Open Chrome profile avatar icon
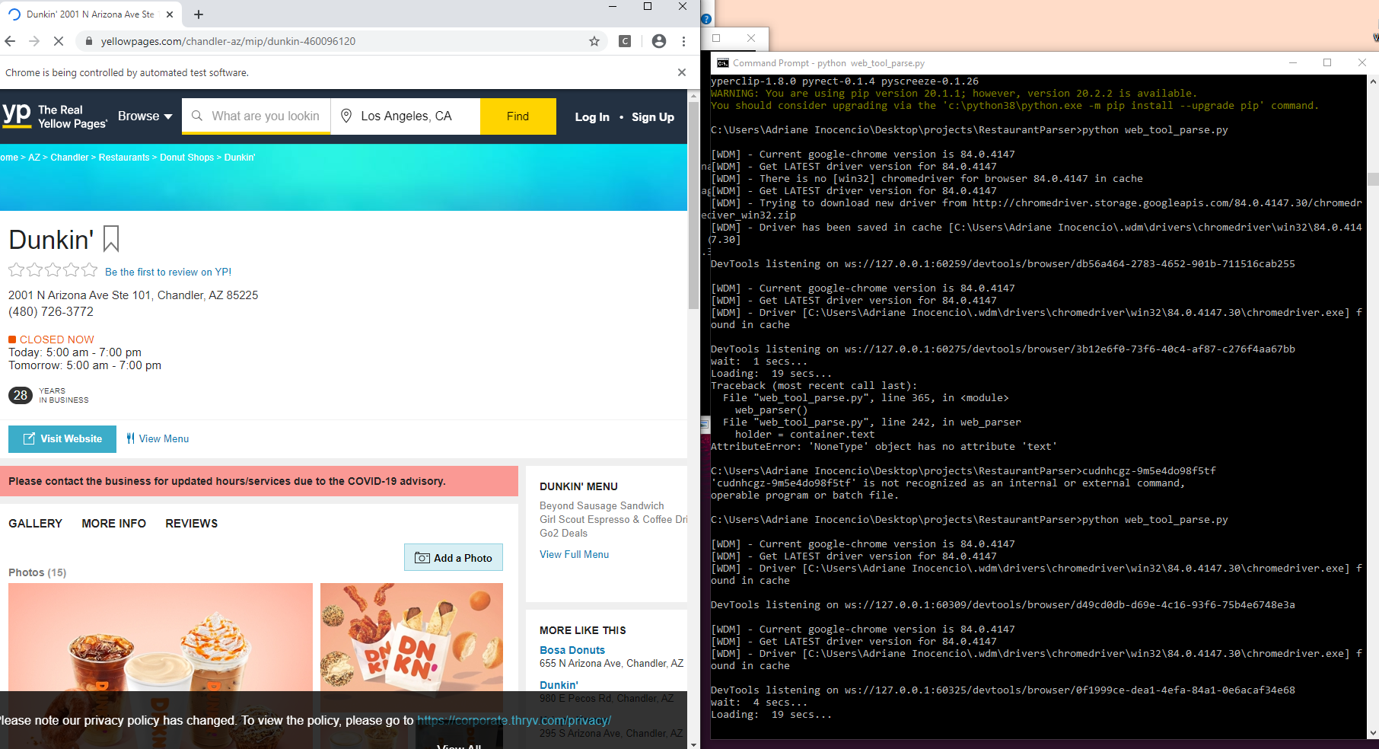This screenshot has height=749, width=1379. (659, 41)
